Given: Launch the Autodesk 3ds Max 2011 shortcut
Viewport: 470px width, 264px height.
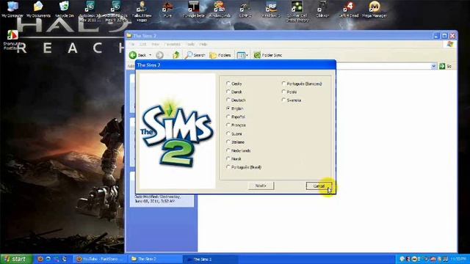Looking at the screenshot, I should click(x=90, y=12).
